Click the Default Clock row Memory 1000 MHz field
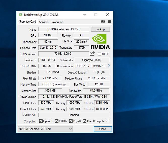 coord(74,109)
